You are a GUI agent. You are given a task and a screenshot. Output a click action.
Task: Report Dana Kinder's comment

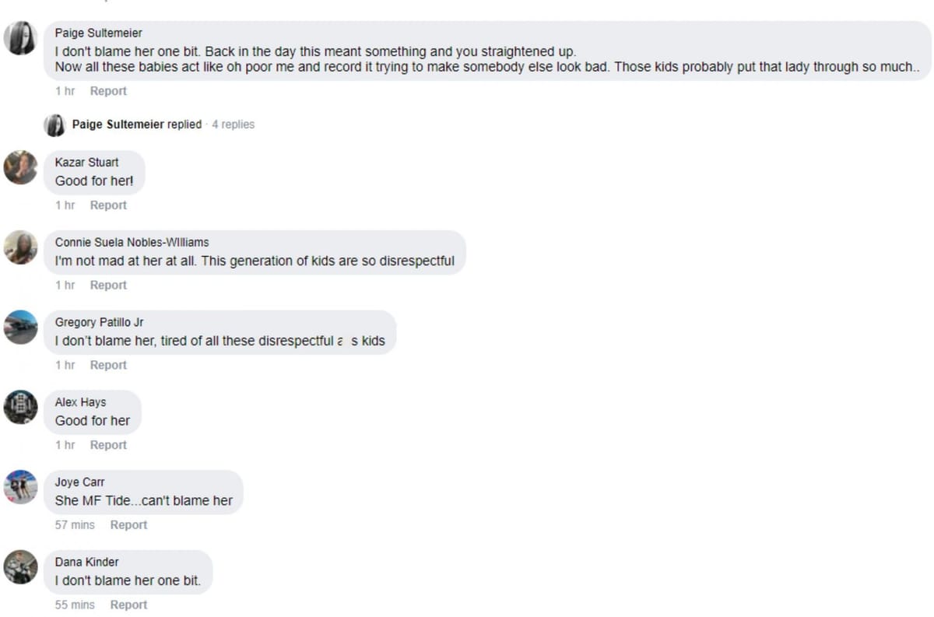coord(128,605)
